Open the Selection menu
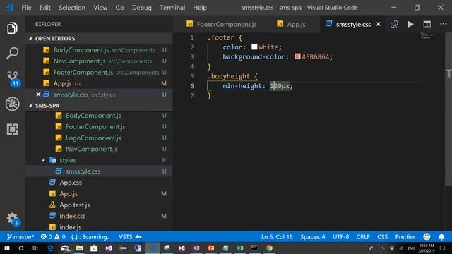The image size is (452, 254). pyautogui.click(x=72, y=8)
